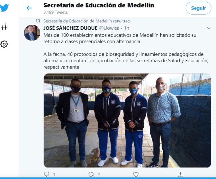Screen dimensions: 216x179
Task: Click the reply speech bubble icon
Action: [x=46, y=174]
